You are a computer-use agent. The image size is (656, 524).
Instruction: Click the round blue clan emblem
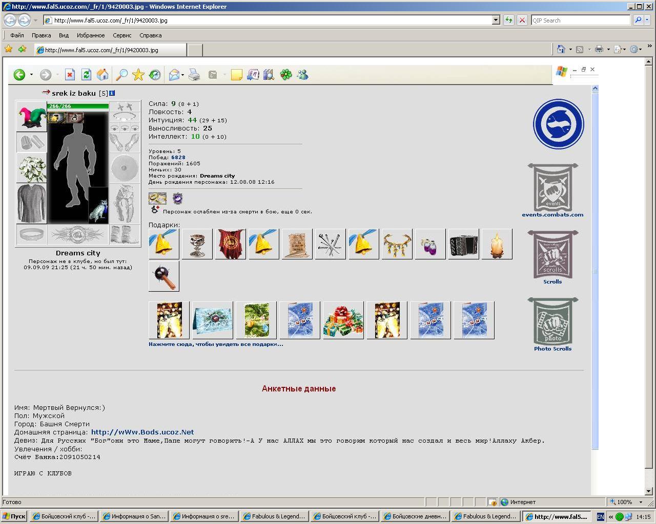click(558, 124)
